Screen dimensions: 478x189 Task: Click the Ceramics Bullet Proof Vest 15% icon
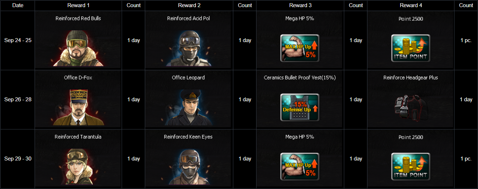pyautogui.click(x=300, y=107)
